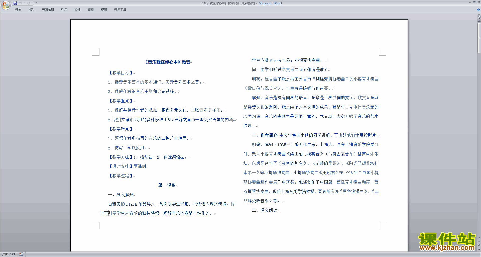The image size is (481, 257).
Task: Open the 开始 ribbon tab
Action: (18, 10)
